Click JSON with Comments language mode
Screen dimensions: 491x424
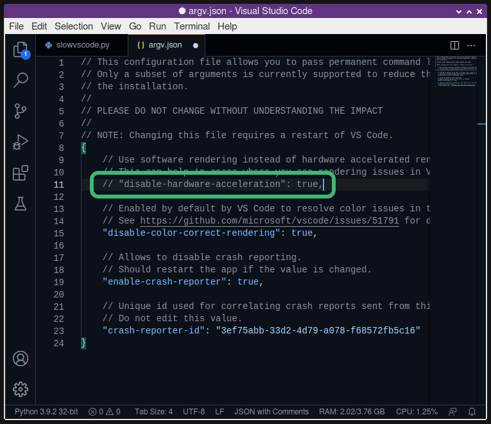[x=271, y=411]
